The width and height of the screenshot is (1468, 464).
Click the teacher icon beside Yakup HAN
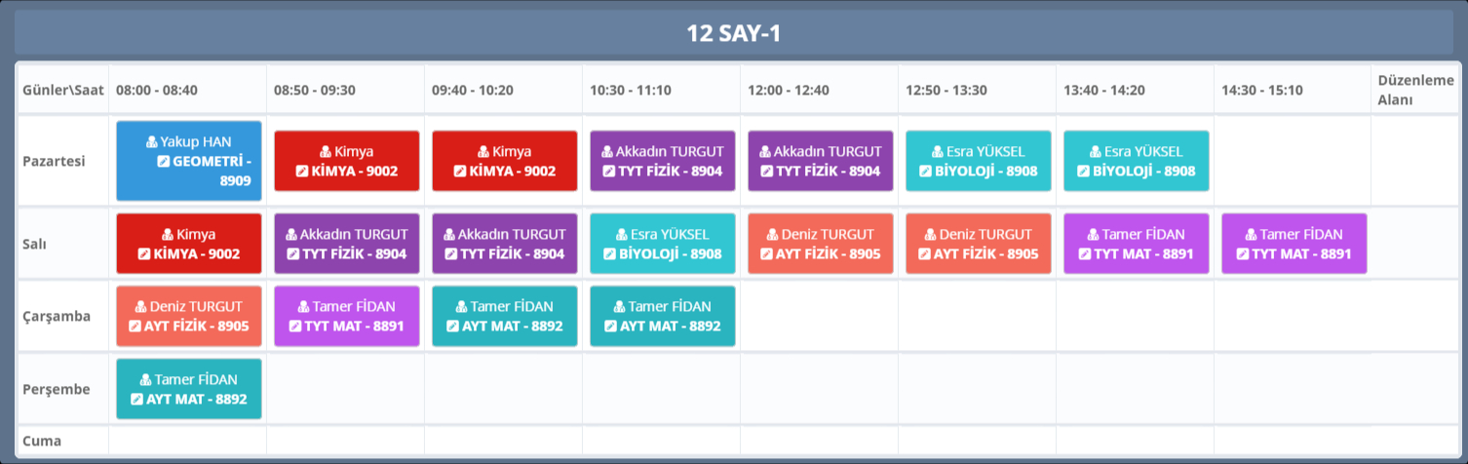click(x=151, y=142)
